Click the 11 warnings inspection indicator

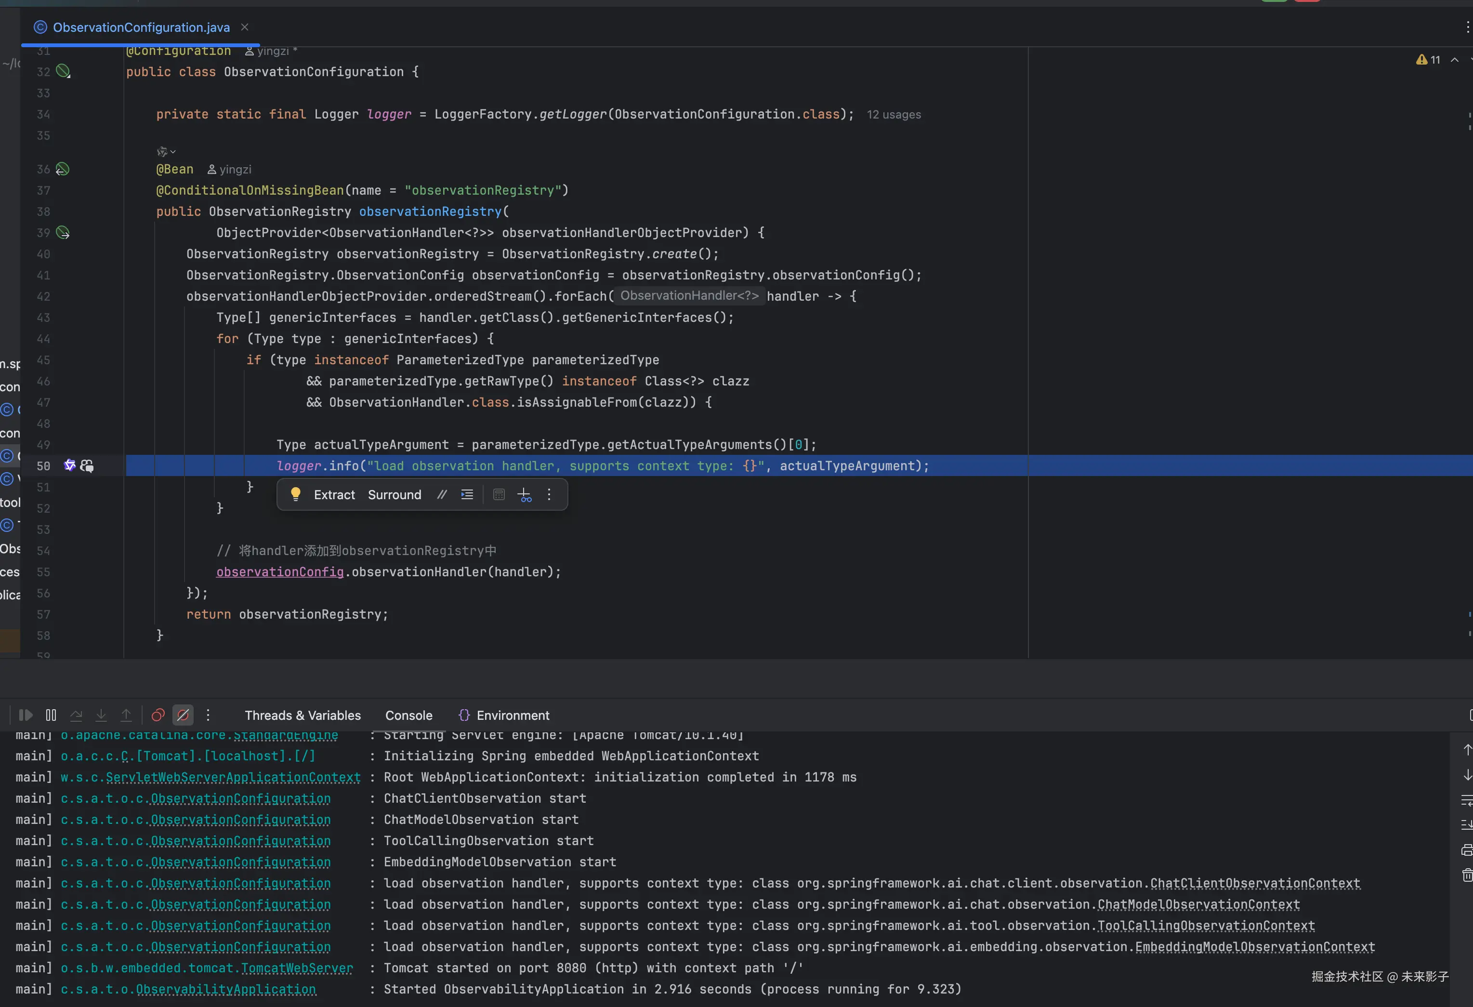[1428, 60]
